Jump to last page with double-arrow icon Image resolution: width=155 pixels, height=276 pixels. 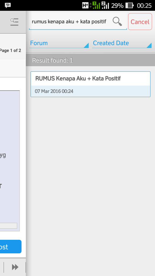click(x=15, y=267)
